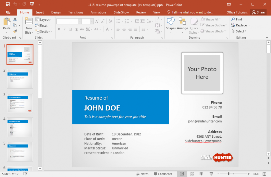Enable Normal view in status bar
Screen dimensions: 271x177
(x=182, y=174)
